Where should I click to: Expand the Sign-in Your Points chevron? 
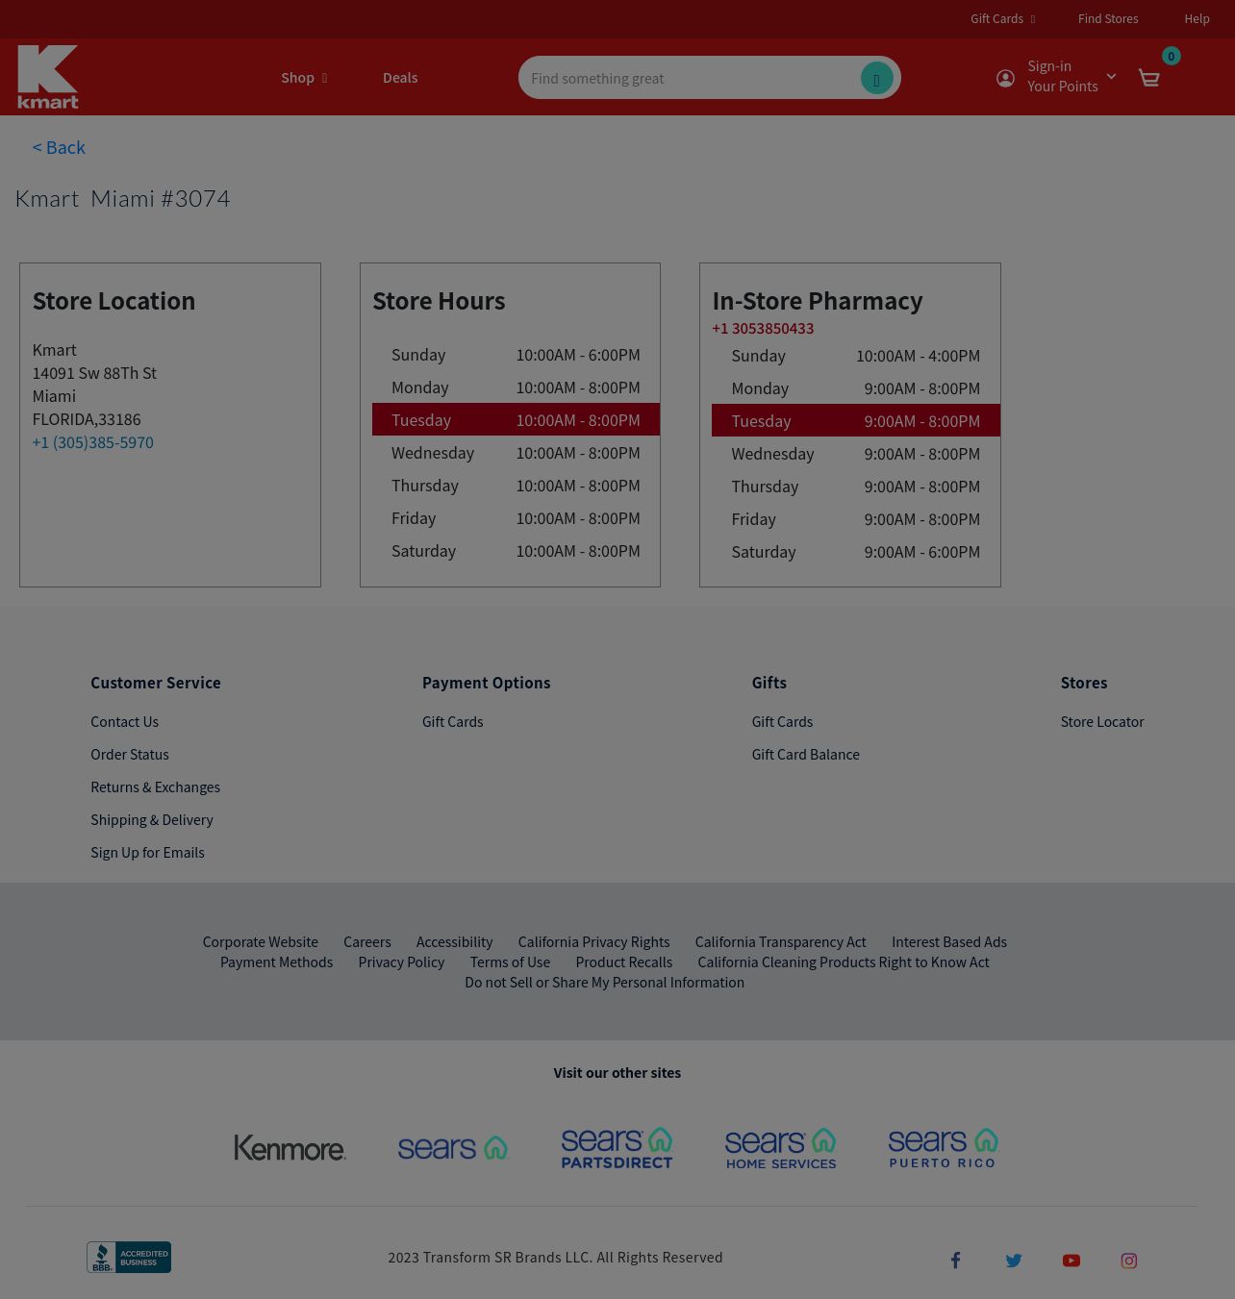tap(1111, 76)
